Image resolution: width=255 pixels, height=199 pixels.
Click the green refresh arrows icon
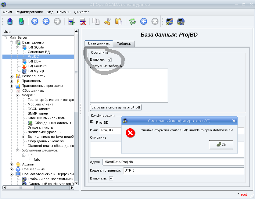tap(132, 21)
